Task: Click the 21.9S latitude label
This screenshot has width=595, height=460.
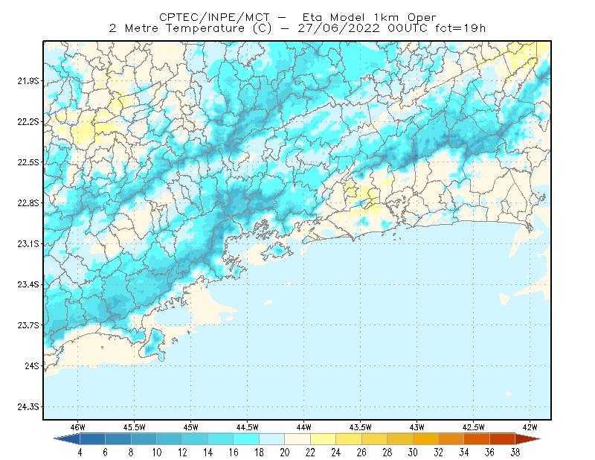Action: coord(28,81)
